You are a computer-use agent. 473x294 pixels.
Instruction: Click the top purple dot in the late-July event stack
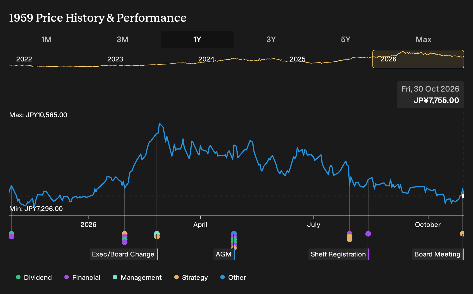point(349,234)
